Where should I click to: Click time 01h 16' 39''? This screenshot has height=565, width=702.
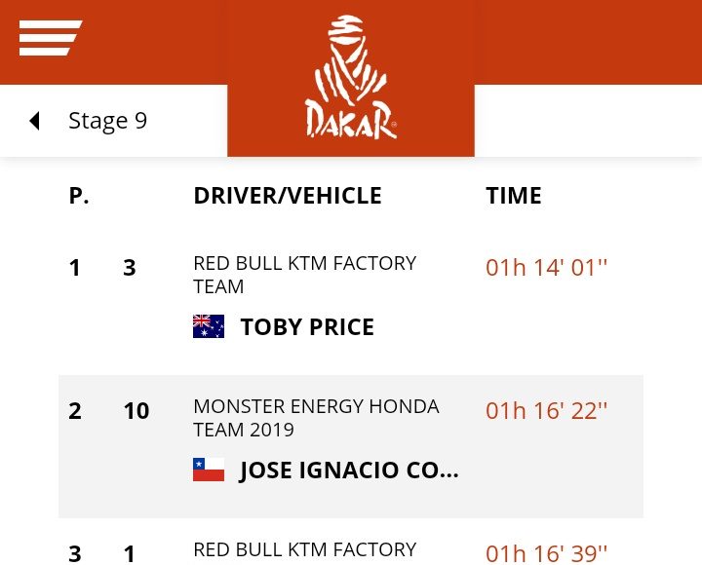[x=546, y=553]
